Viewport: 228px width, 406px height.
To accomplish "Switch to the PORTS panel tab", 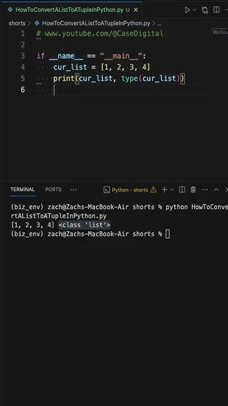I will [x=53, y=189].
